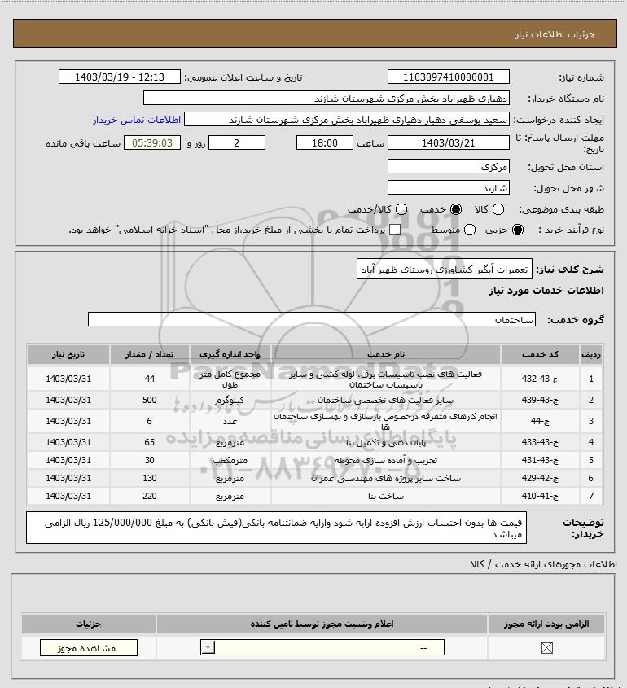Click service code ج-43-433
Viewport: 627px width, 688px height.
click(x=540, y=442)
